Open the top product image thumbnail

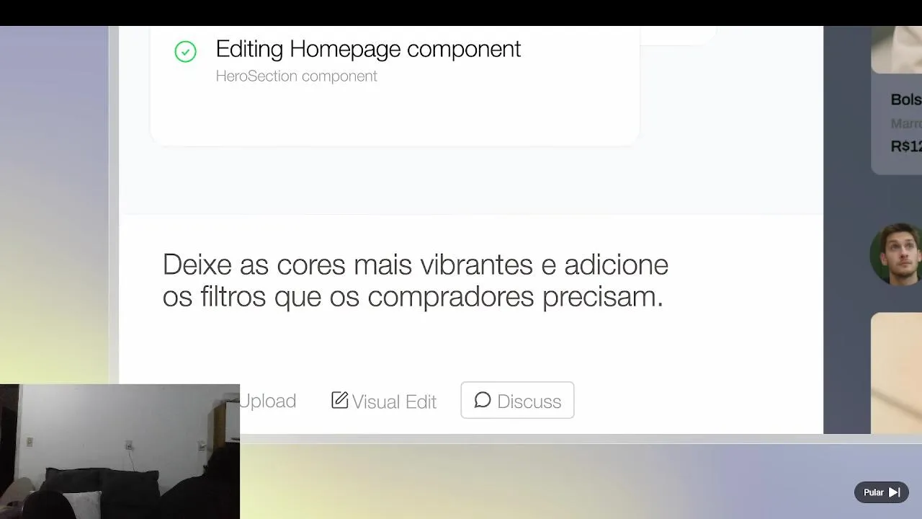click(x=896, y=50)
